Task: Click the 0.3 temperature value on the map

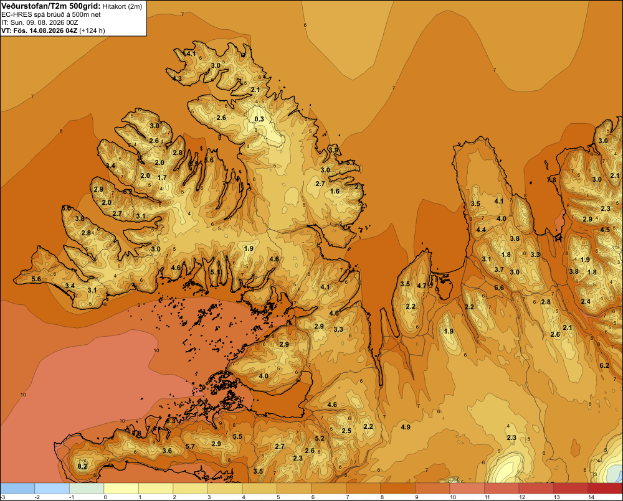Action: point(259,119)
